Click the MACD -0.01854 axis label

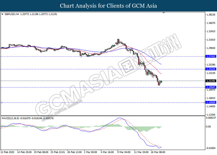(210, 148)
